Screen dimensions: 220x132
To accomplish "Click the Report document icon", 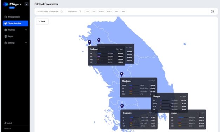I will coord(6,37).
